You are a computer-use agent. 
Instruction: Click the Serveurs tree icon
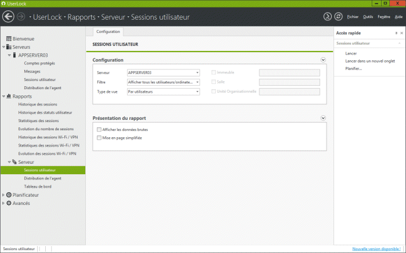(x=9, y=47)
